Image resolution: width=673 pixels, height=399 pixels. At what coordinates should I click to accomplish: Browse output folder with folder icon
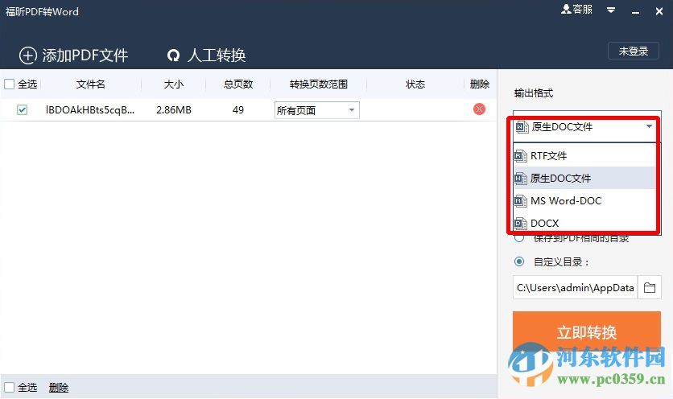pyautogui.click(x=650, y=287)
